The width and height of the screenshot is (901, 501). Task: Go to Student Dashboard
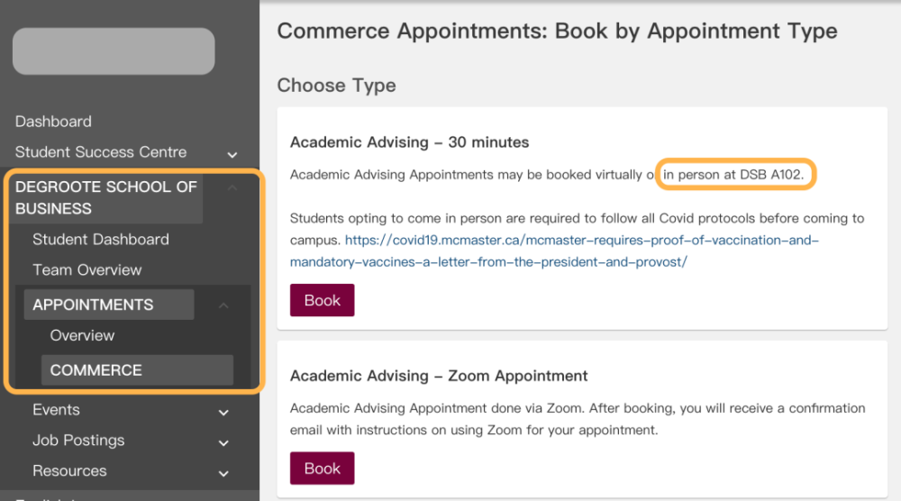pos(101,240)
